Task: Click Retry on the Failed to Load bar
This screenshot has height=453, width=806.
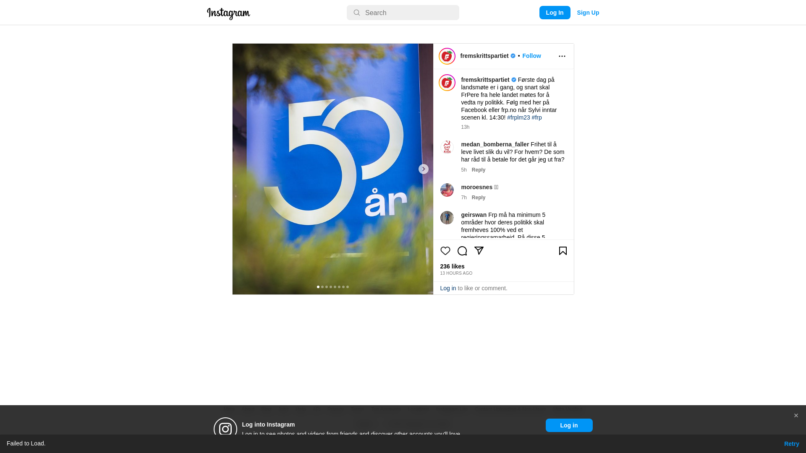Action: tap(791, 444)
